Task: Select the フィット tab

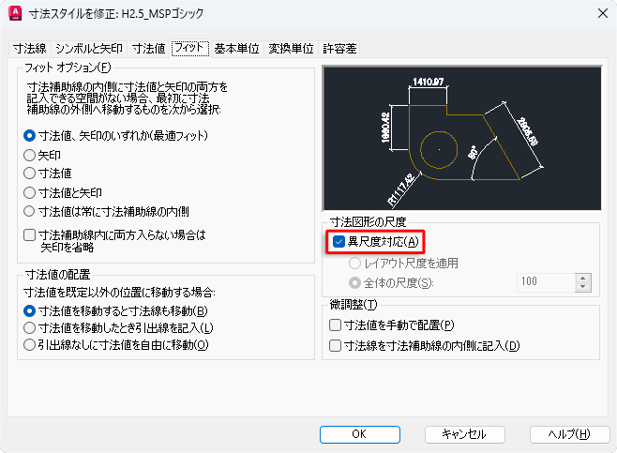Action: coord(190,48)
